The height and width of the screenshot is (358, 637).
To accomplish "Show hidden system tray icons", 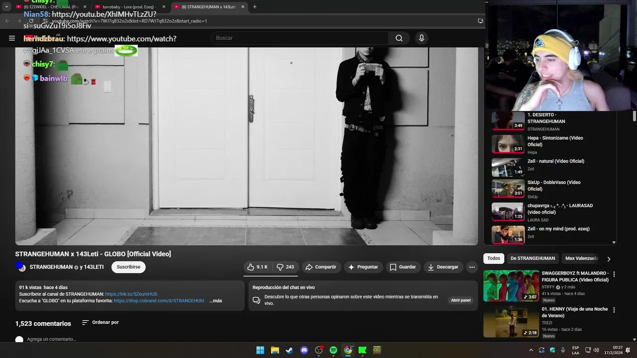I will 531,351.
